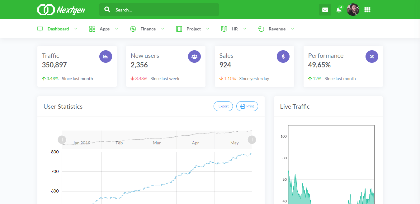
Task: Click the Export button
Action: point(223,106)
